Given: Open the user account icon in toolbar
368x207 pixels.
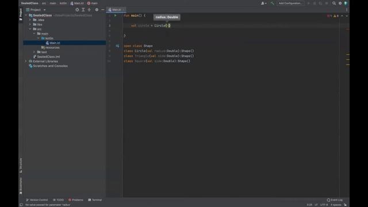Looking at the screenshot, I should click(x=263, y=3).
